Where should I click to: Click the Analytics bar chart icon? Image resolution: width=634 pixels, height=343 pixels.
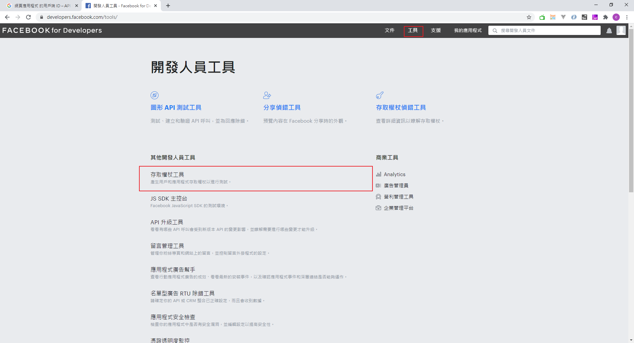(378, 174)
